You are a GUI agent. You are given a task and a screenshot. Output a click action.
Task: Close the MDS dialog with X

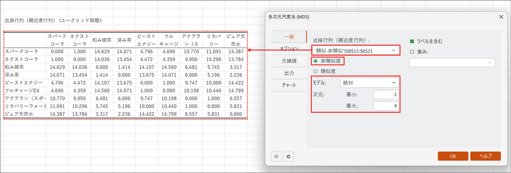coord(500,17)
